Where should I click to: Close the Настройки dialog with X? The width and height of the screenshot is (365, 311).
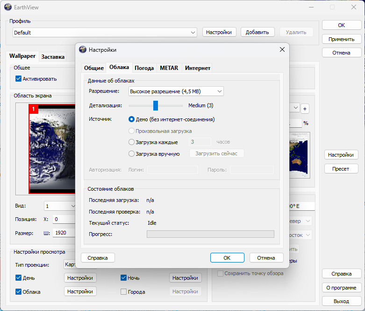tap(282, 50)
